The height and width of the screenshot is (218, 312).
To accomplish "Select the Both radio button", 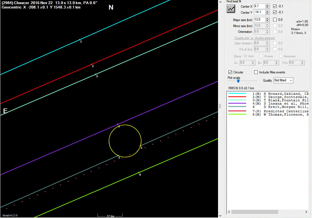I will [x=245, y=56].
